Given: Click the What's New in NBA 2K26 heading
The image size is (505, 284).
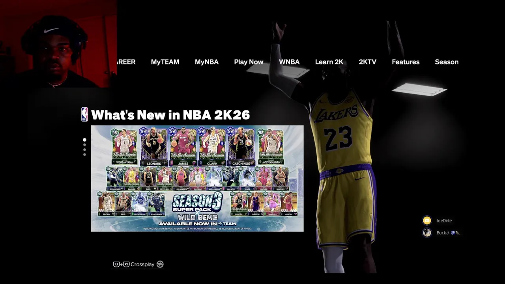Looking at the screenshot, I should pos(170,115).
